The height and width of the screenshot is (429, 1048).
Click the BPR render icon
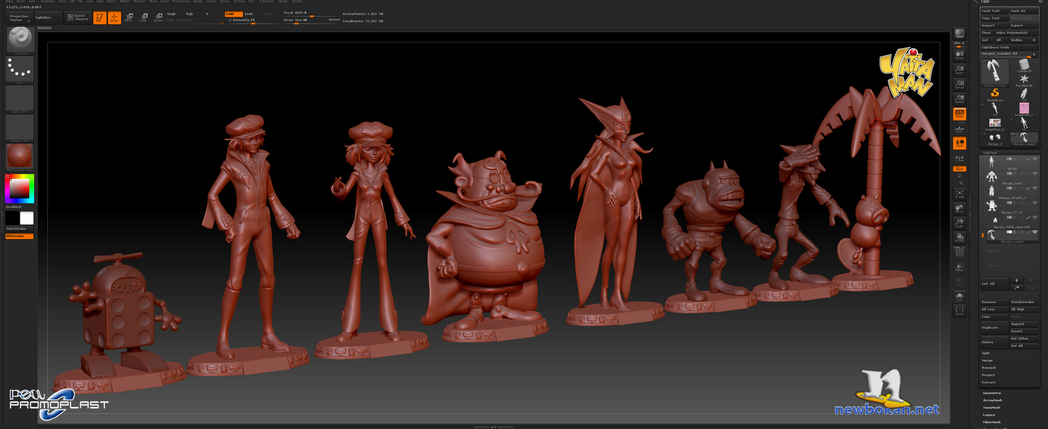click(x=959, y=33)
